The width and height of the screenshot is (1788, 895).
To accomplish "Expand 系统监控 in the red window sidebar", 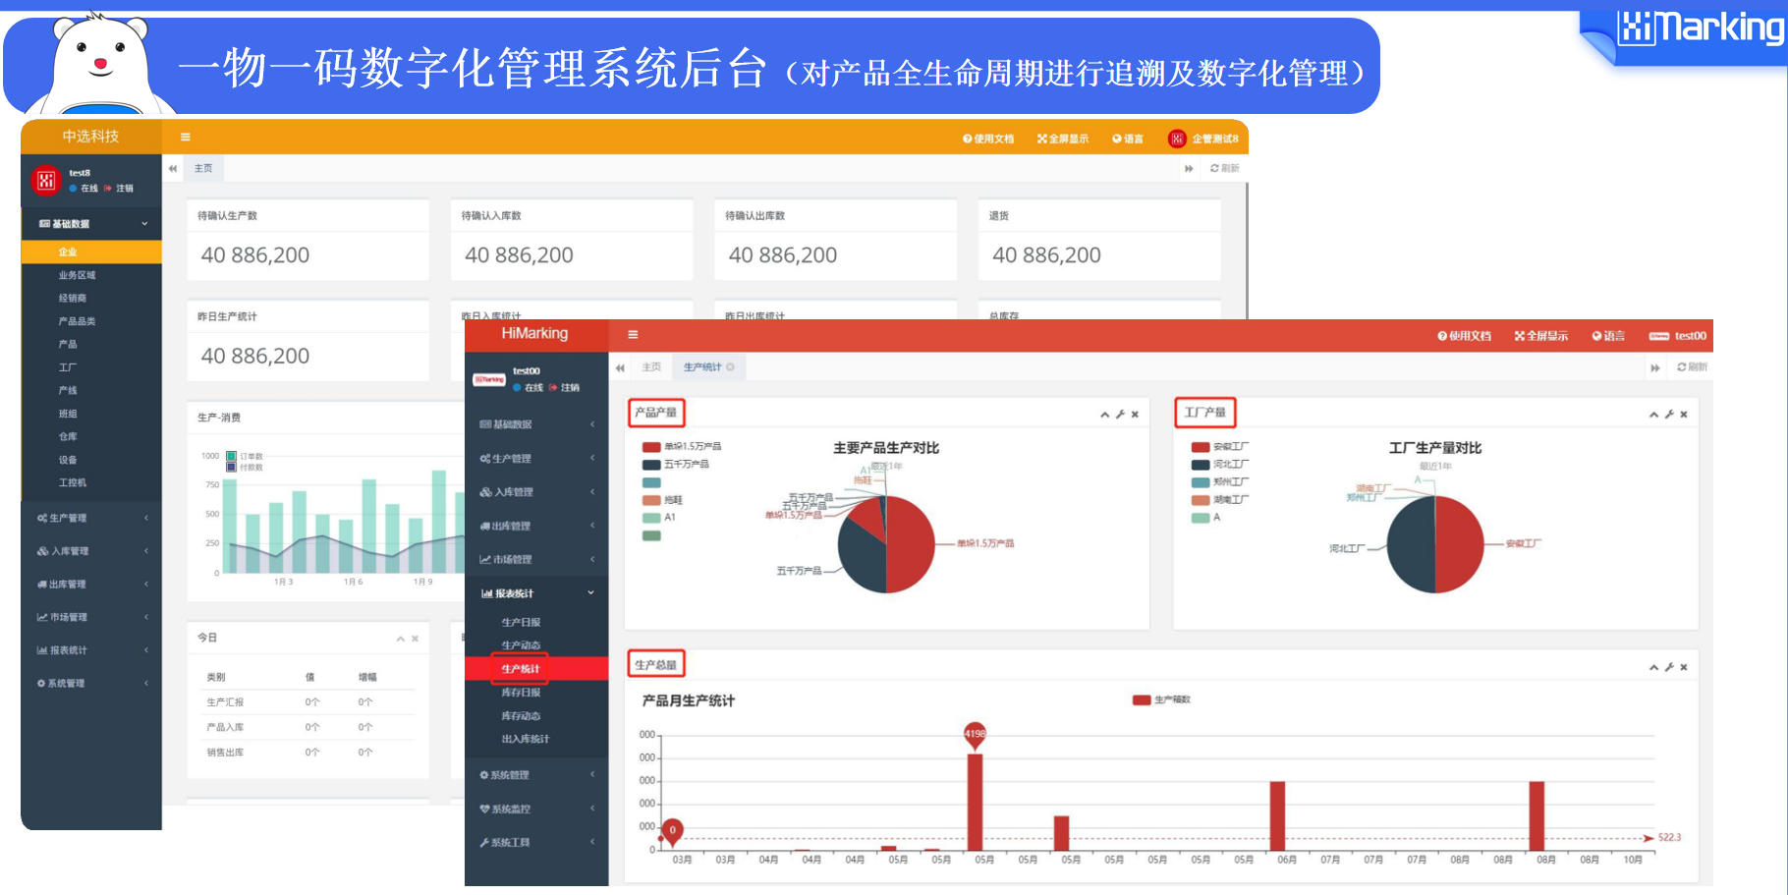I will click(536, 810).
